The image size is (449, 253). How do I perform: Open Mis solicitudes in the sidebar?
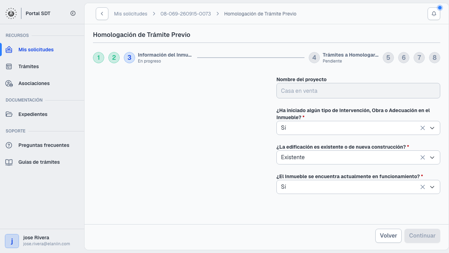pyautogui.click(x=42, y=50)
